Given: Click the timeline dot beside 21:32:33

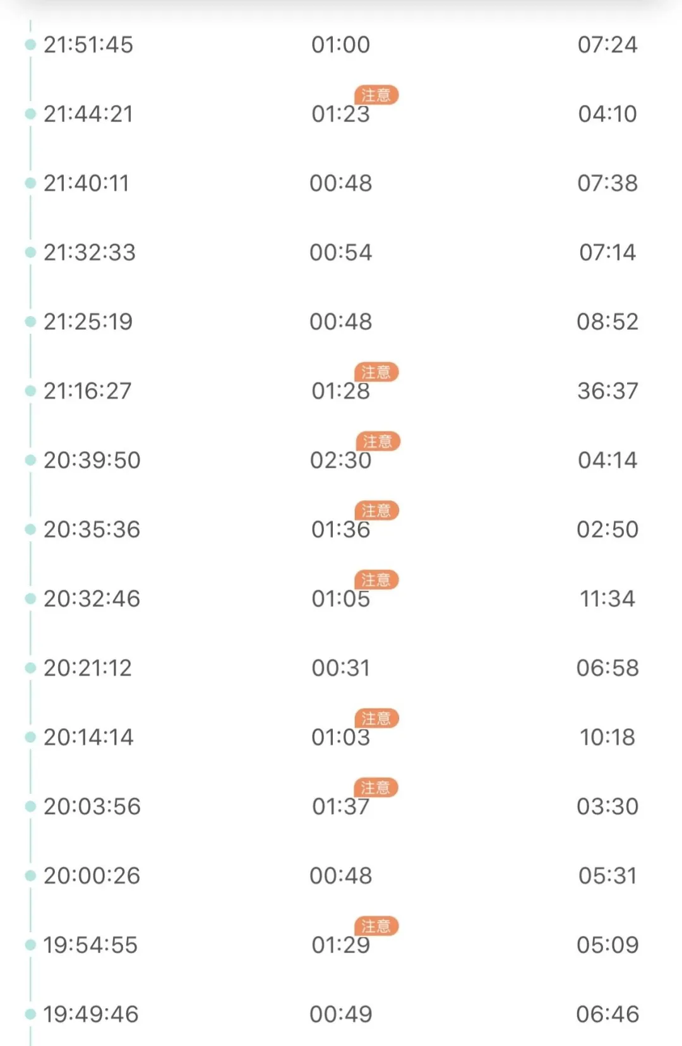Looking at the screenshot, I should 30,253.
